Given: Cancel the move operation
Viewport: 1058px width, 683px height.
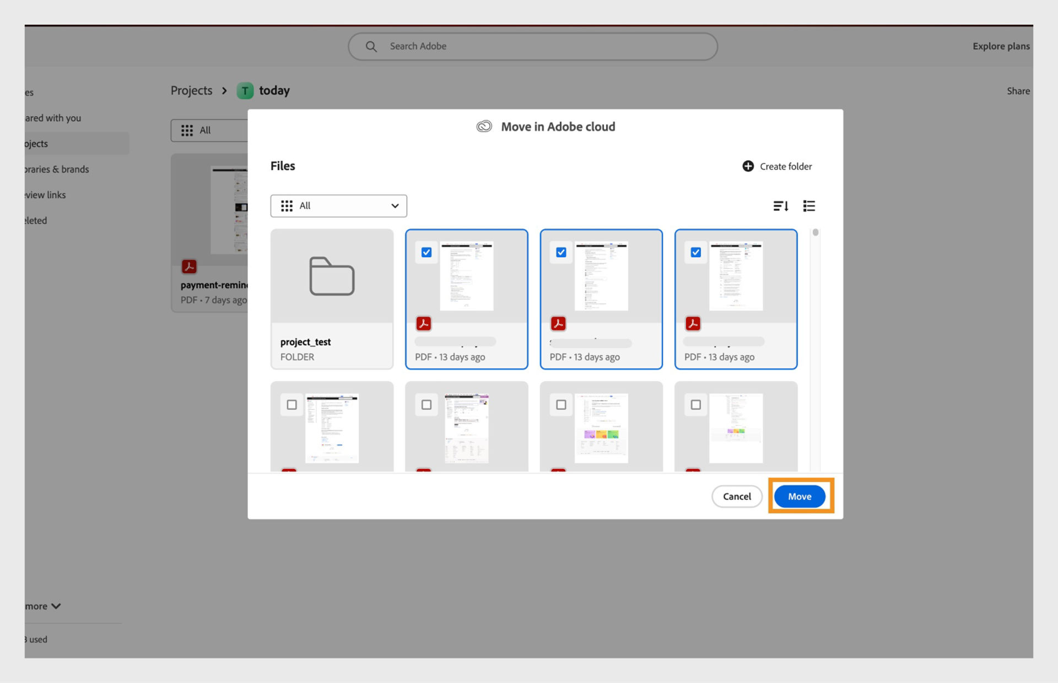Looking at the screenshot, I should tap(737, 496).
